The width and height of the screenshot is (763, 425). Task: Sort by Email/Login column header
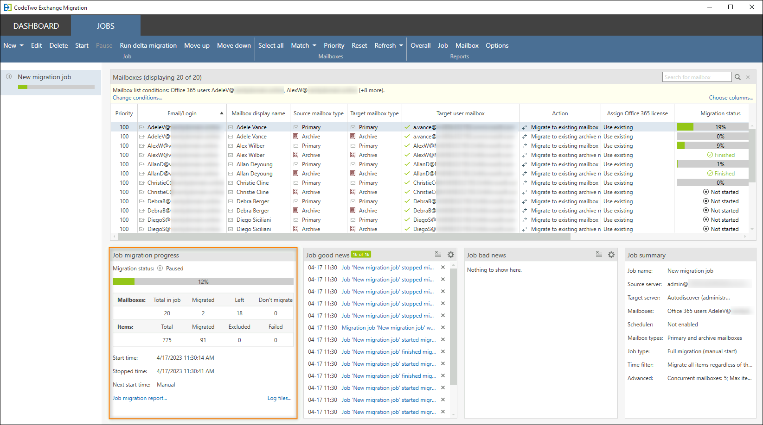tap(182, 113)
